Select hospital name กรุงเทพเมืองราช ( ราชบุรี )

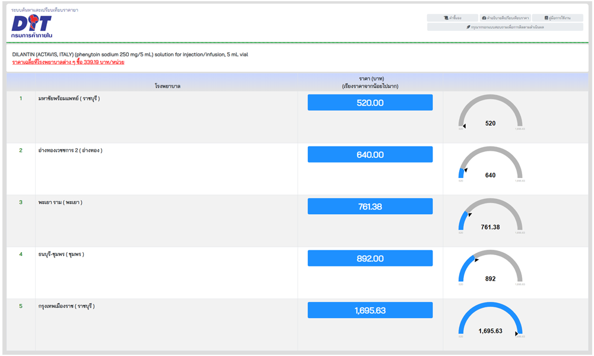point(67,306)
